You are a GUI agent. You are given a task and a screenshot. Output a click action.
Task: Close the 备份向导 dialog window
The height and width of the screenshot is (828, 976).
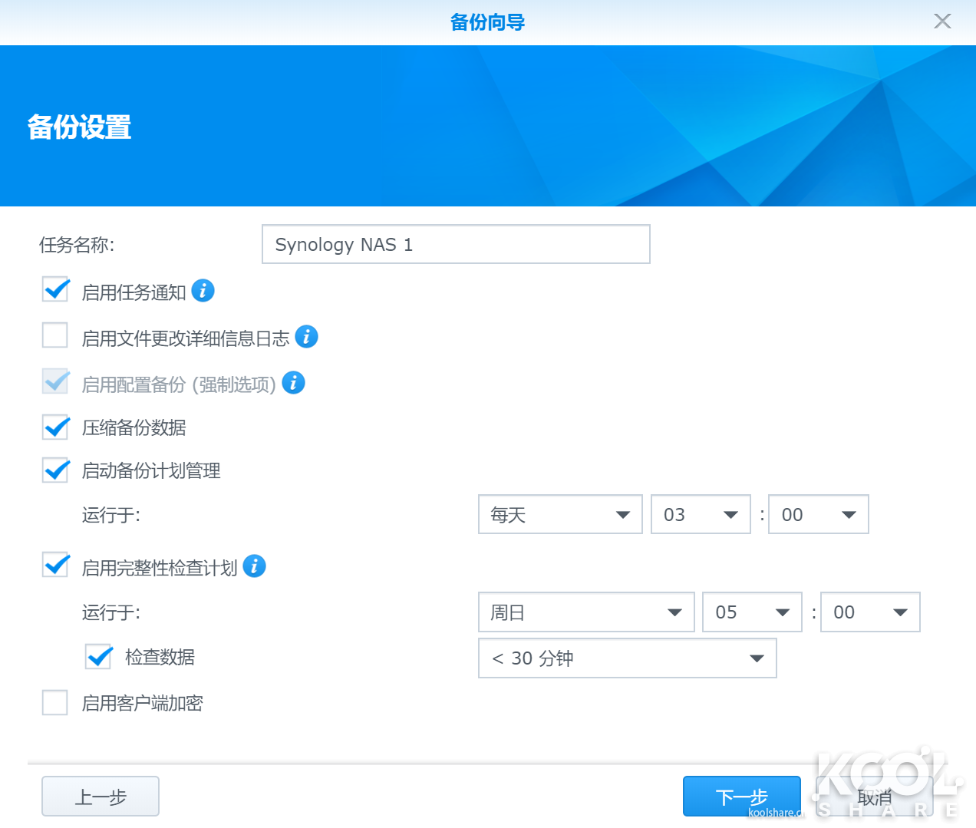pyautogui.click(x=942, y=21)
